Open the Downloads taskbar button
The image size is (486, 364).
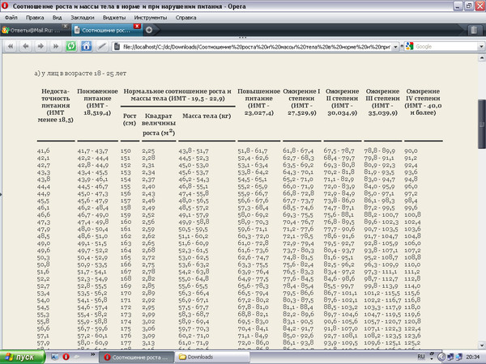[212, 358]
